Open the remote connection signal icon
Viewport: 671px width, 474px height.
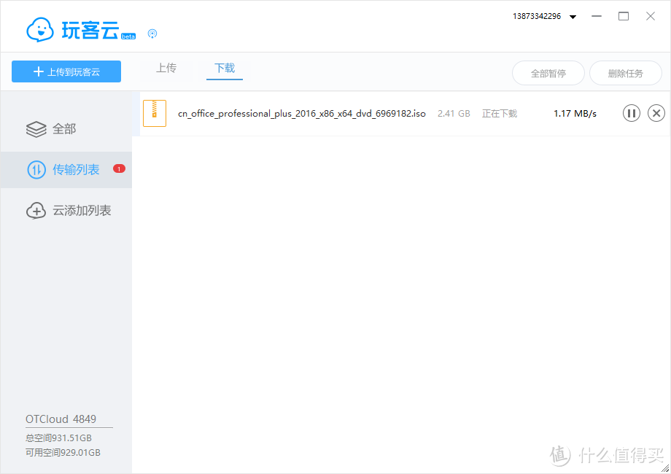pyautogui.click(x=152, y=34)
